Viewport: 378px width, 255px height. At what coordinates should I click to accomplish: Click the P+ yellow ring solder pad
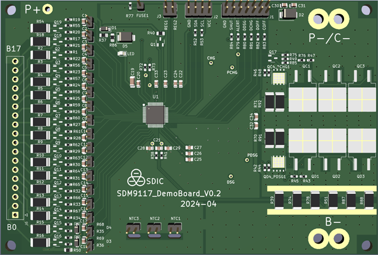coord(48,9)
